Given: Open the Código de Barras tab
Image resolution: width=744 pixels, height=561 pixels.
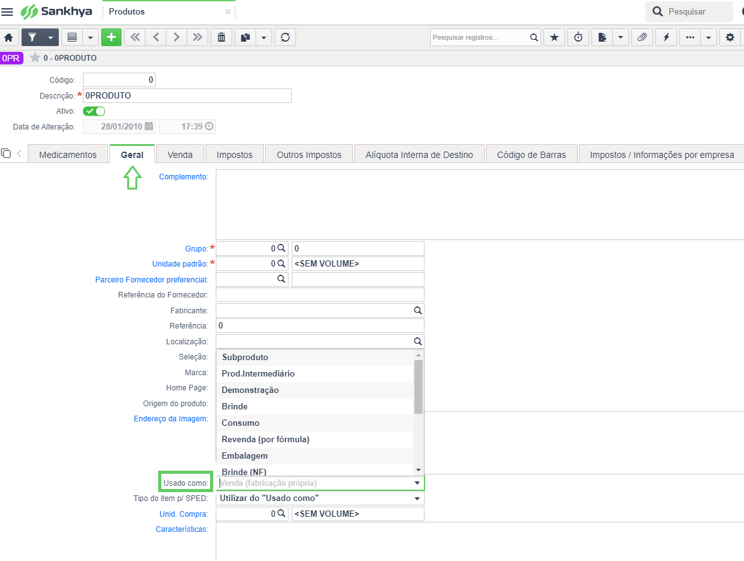Looking at the screenshot, I should pyautogui.click(x=531, y=155).
